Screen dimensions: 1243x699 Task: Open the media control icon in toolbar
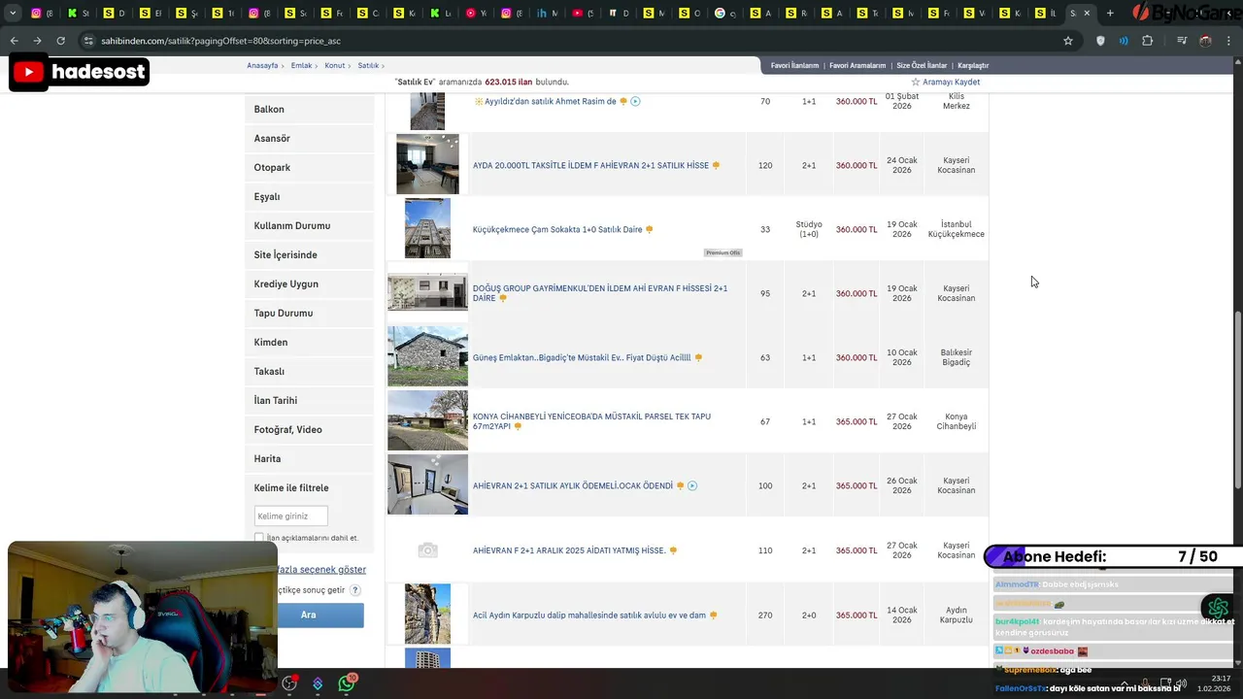point(1182,41)
